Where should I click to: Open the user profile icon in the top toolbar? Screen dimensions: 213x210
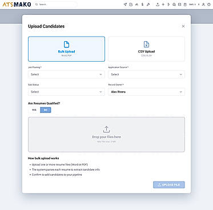203,5
